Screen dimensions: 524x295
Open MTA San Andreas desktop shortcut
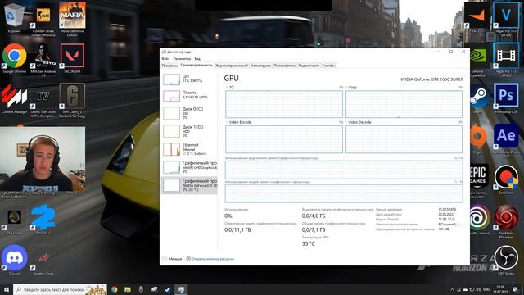(x=43, y=60)
